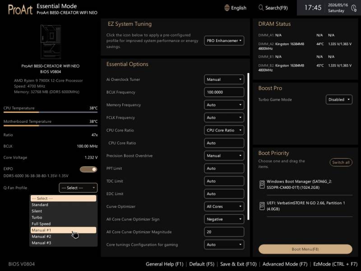Click the Switch all button

click(x=341, y=162)
